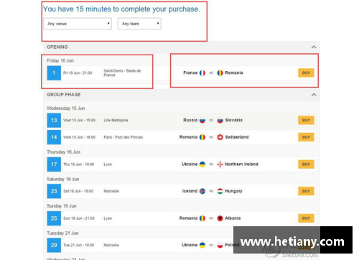Select the 'Lille Métropole' venue text
Viewport: 359px width, 260px height.
pos(116,120)
